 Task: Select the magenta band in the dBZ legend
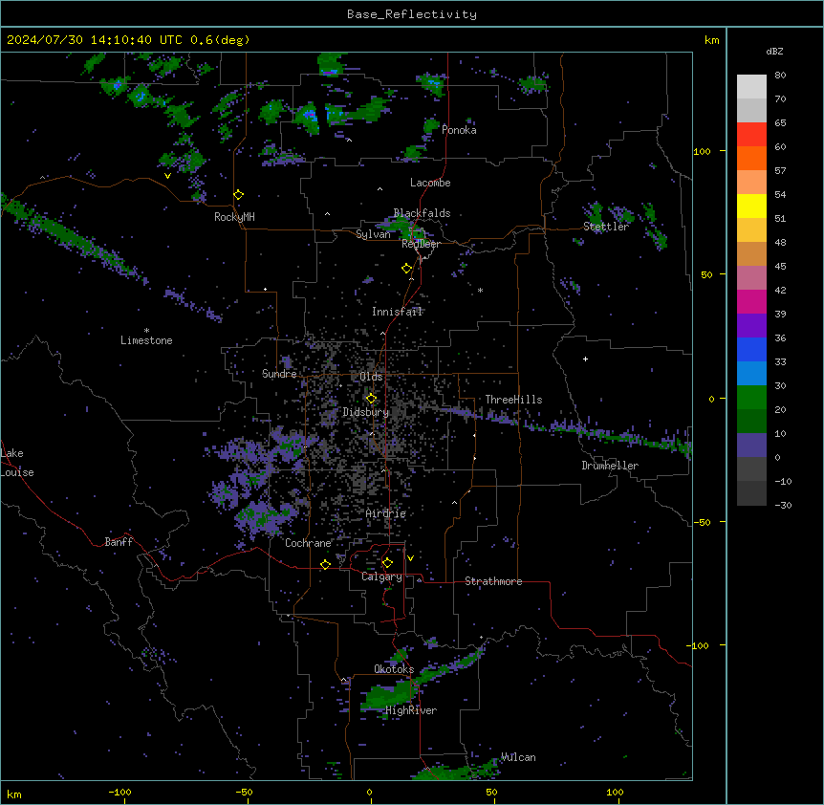click(751, 301)
